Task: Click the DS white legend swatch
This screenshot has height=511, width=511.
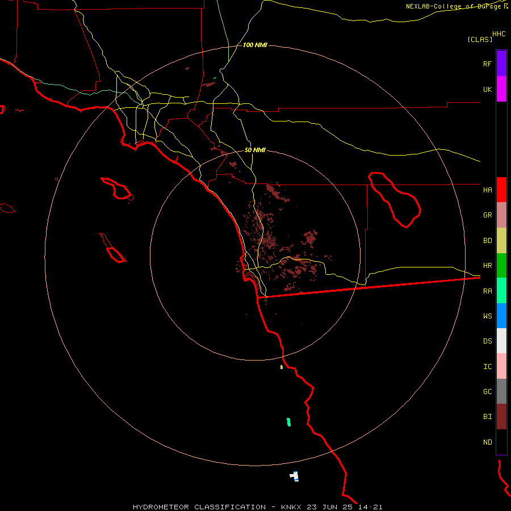Action: 501,341
